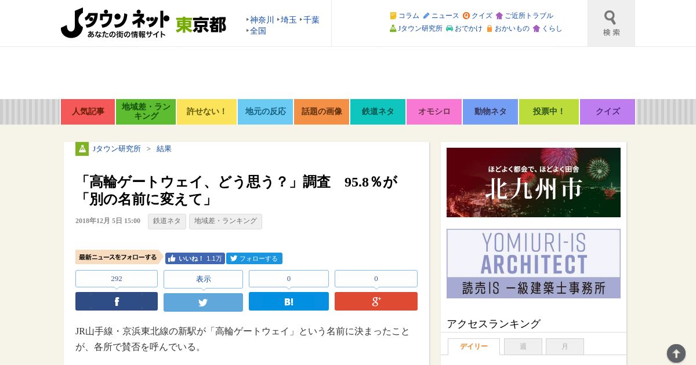This screenshot has width=696, height=365.
Task: Open the 投票中！ navigation tab
Action: tap(549, 112)
